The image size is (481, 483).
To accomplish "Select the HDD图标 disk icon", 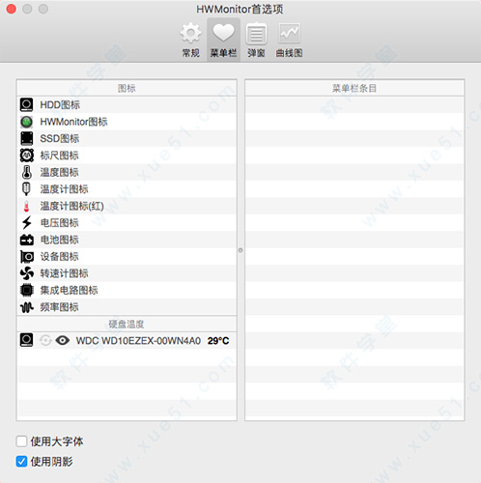I will pos(26,105).
